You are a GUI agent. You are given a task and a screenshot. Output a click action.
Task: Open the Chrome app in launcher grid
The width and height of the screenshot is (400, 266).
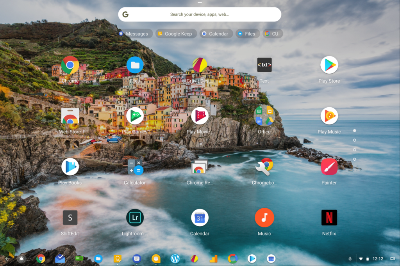pyautogui.click(x=70, y=66)
